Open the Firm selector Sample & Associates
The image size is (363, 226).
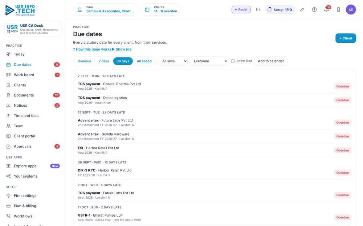click(106, 9)
